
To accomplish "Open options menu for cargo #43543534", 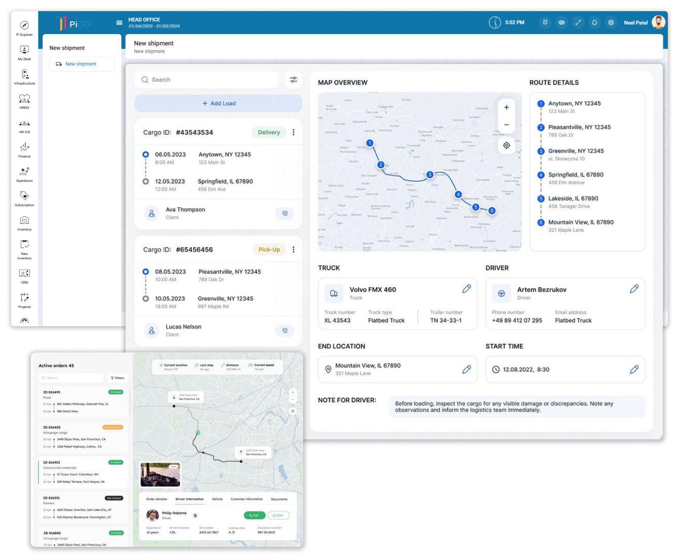I will [x=293, y=132].
